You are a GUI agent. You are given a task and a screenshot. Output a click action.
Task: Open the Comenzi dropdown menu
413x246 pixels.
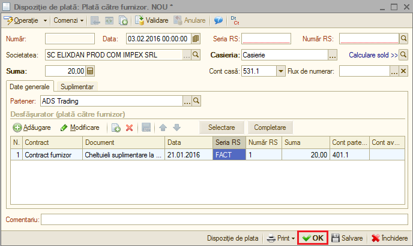[68, 20]
